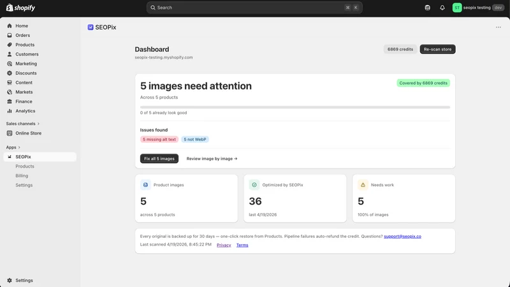This screenshot has height=287, width=510.
Task: Expand the Sales channels section
Action: (23, 124)
